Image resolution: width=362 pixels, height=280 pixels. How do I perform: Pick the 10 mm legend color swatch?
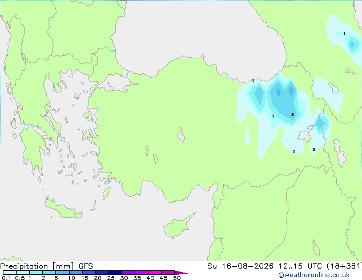[x=75, y=273]
